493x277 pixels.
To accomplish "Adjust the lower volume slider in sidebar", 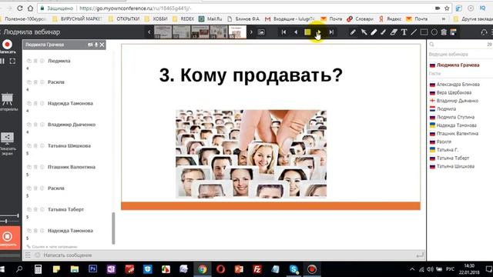I will pyautogui.click(x=6, y=222).
